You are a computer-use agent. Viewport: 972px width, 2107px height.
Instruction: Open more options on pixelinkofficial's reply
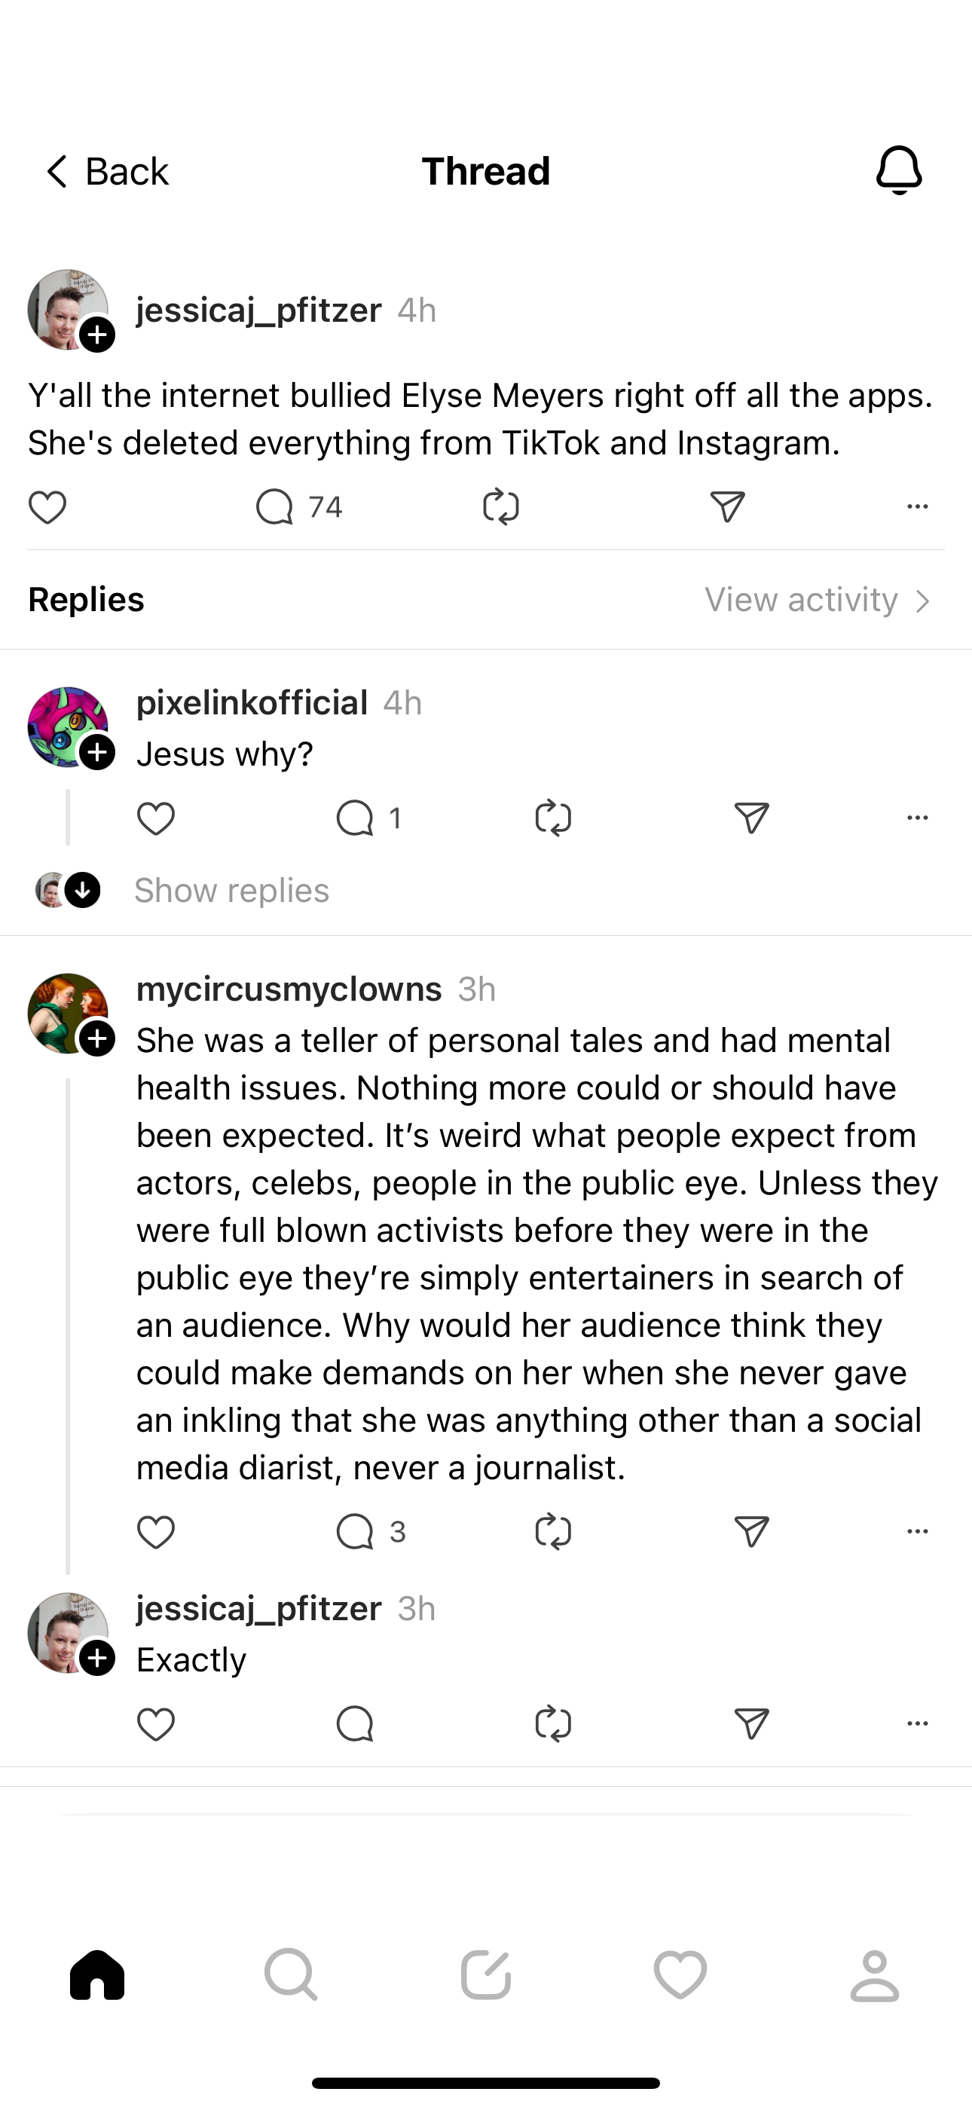coord(917,818)
